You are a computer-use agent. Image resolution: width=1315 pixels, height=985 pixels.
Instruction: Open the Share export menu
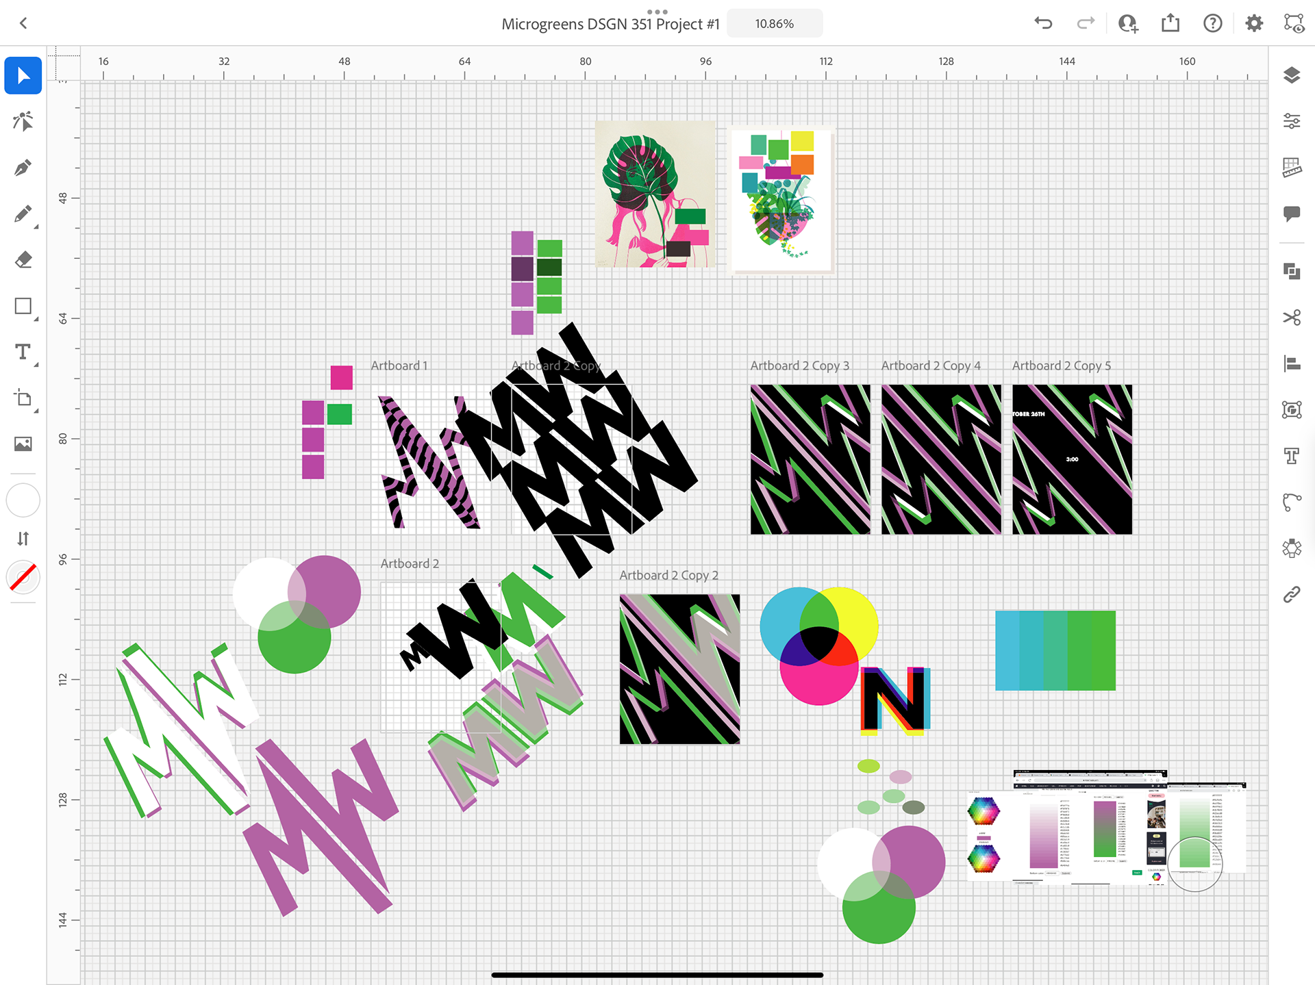point(1170,24)
